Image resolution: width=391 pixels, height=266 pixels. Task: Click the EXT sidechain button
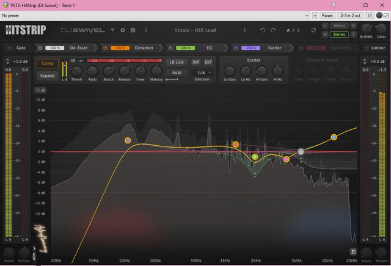[x=208, y=62]
